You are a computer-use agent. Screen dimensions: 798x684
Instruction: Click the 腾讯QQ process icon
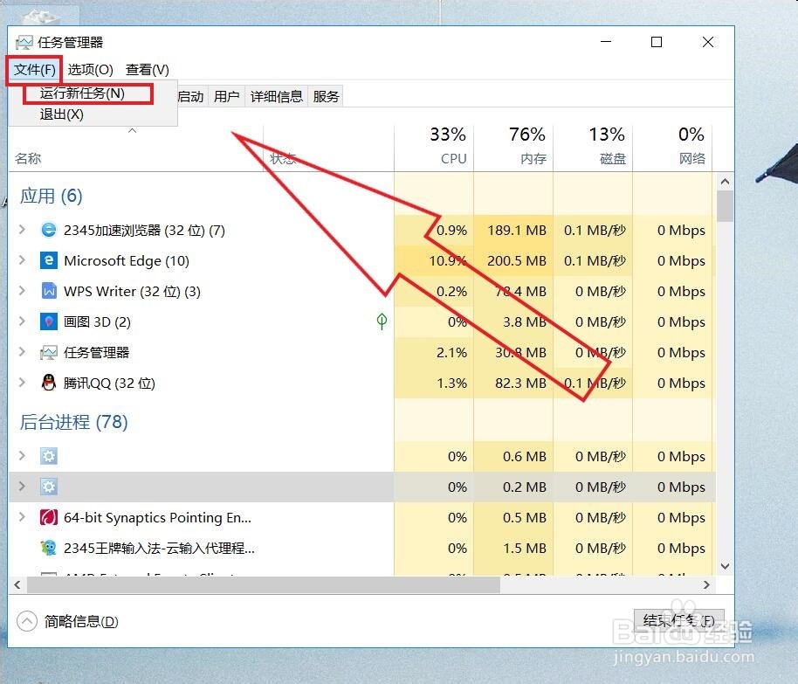(x=48, y=383)
